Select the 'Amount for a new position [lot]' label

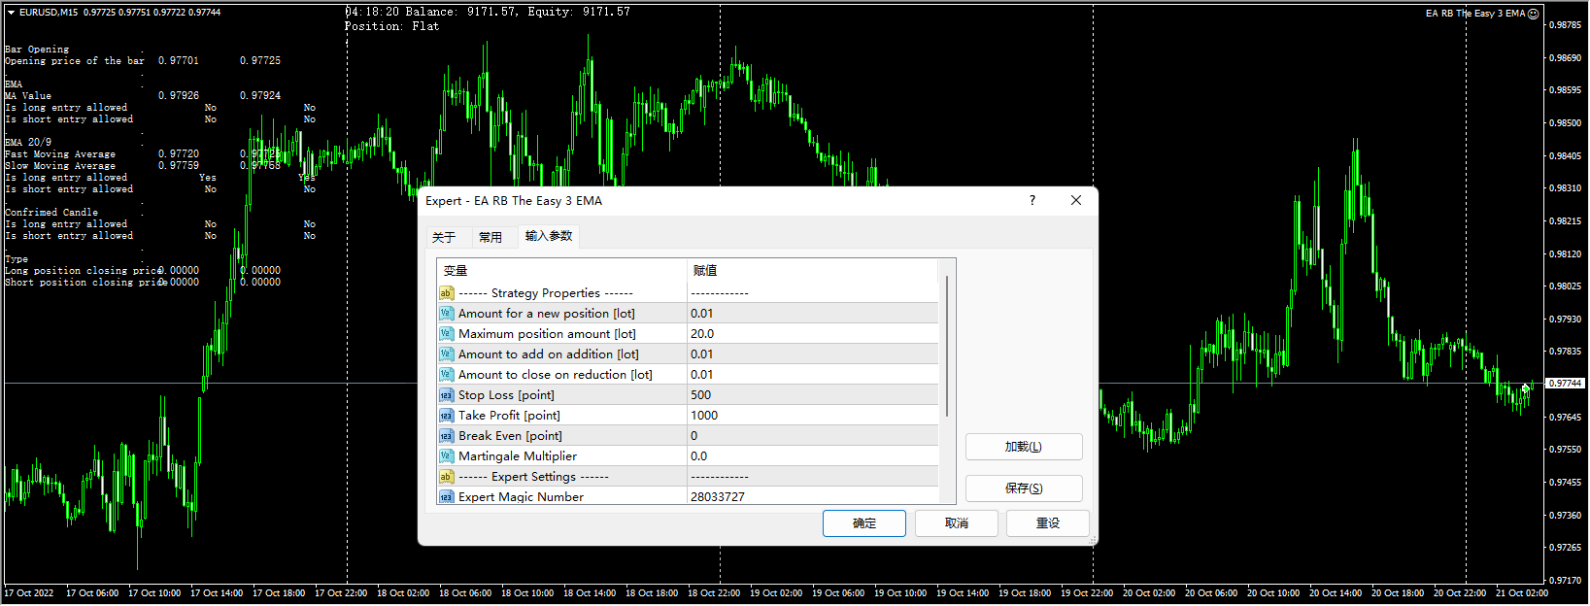(x=547, y=314)
